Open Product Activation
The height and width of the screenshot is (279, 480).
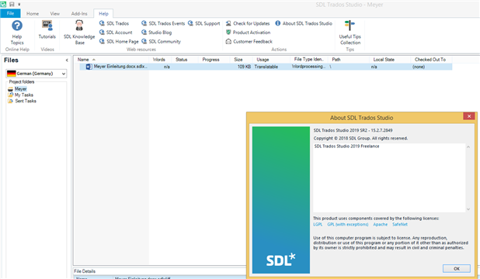pos(248,33)
